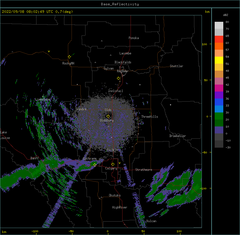Click the RedDeer city label

pos(123,71)
